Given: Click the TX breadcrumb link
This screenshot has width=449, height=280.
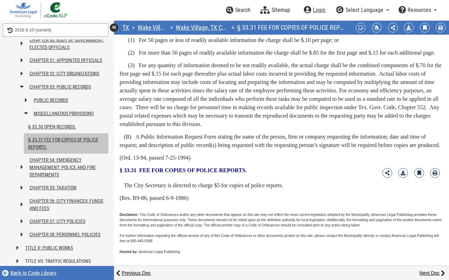Looking at the screenshot, I should 126,28.
